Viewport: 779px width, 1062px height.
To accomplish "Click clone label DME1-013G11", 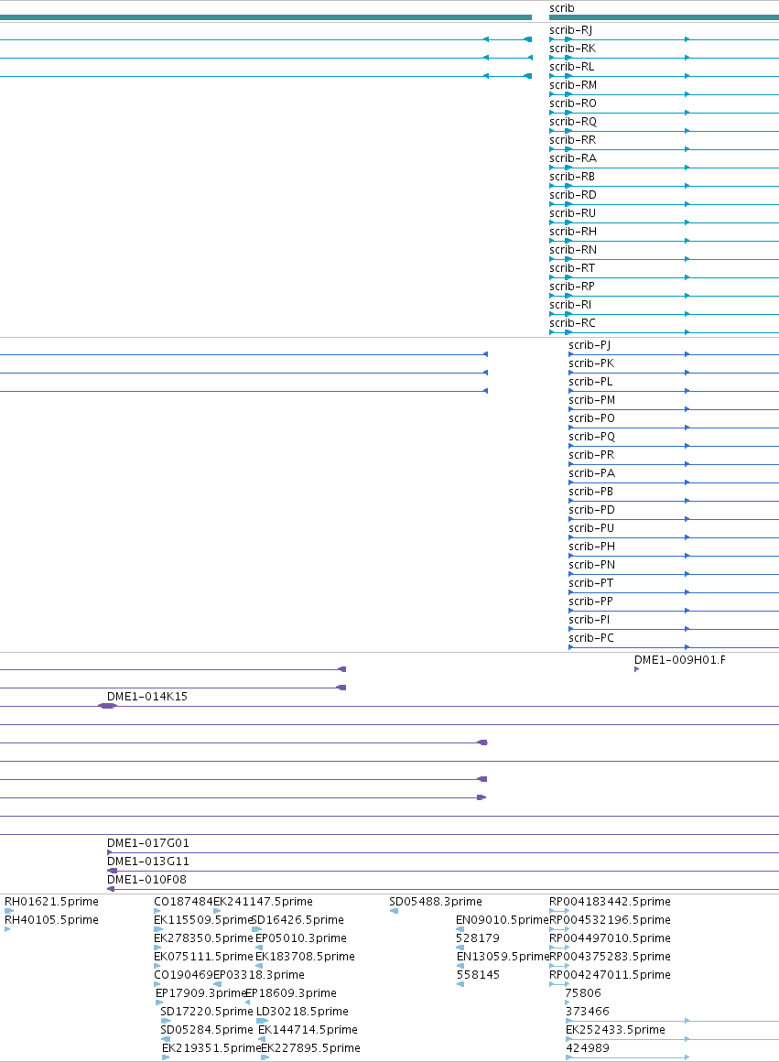I will 148,861.
